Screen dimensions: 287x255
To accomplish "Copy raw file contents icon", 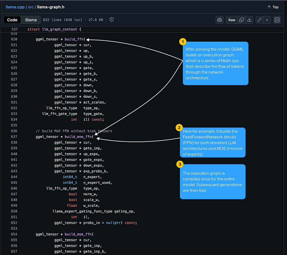I will pos(241,20).
